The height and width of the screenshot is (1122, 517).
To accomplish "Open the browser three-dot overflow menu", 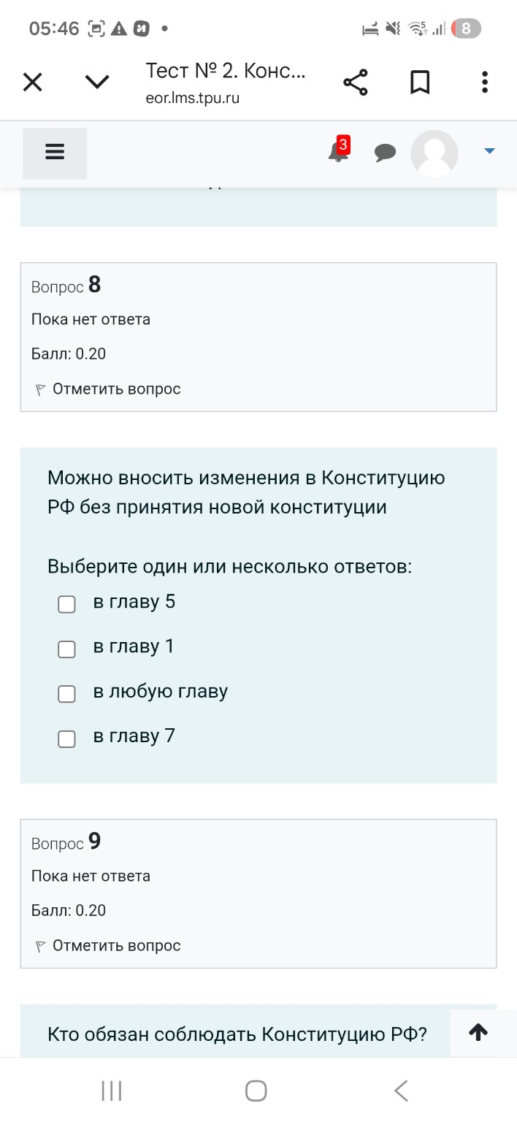I will [484, 82].
